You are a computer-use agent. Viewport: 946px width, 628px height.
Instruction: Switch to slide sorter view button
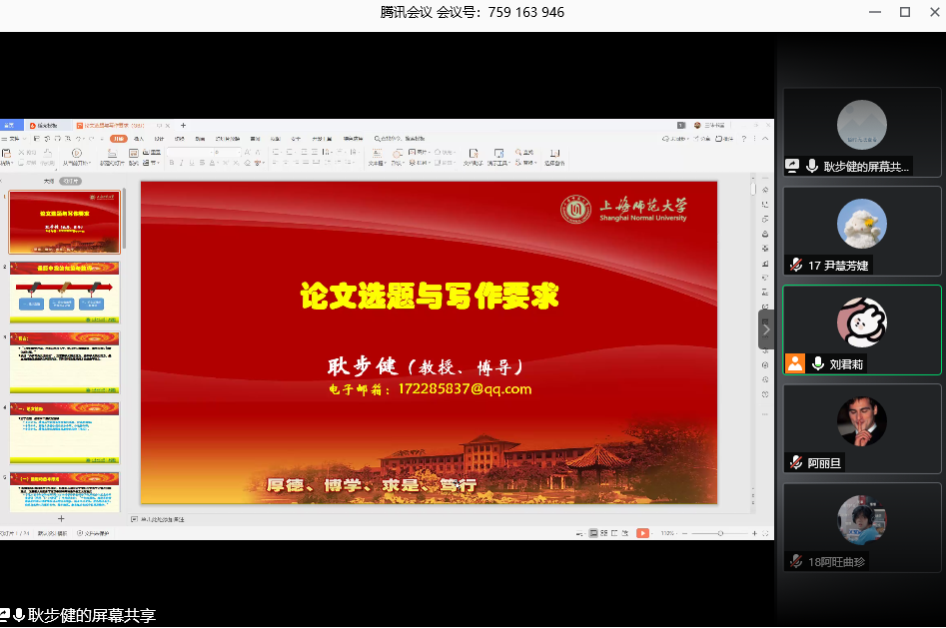click(605, 533)
